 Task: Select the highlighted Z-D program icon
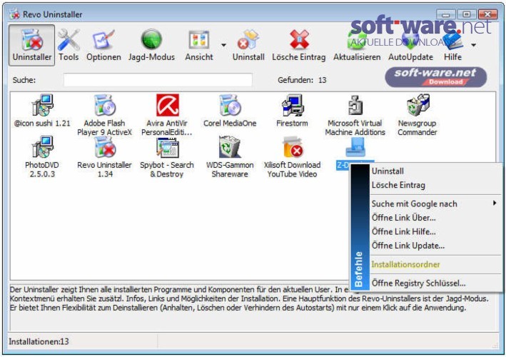tap(355, 147)
